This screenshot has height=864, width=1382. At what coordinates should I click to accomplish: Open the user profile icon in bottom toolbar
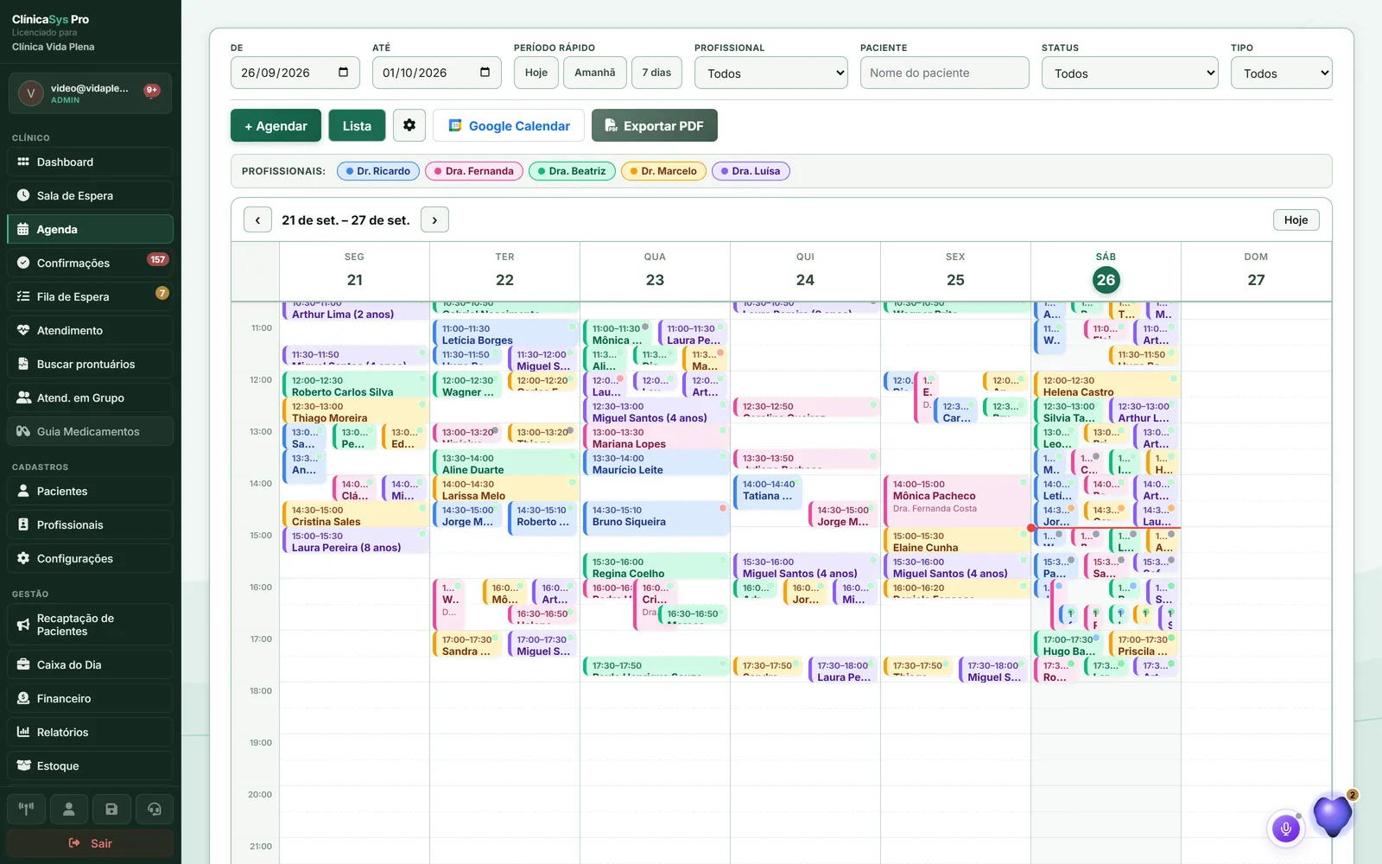pos(69,810)
